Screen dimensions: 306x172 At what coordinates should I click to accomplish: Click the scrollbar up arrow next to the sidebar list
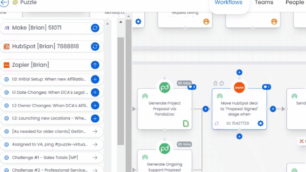(x=107, y=24)
